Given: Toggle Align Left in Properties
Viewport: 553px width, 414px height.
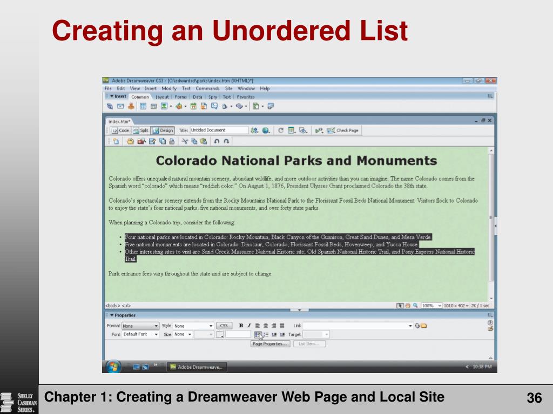Looking at the screenshot, I should [x=258, y=326].
